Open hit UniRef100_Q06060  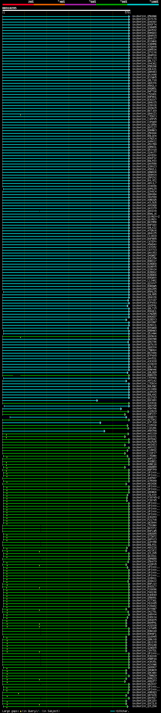tap(144, 22)
